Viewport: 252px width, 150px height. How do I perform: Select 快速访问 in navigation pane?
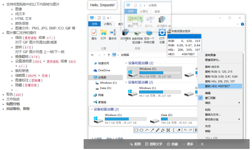pyautogui.click(x=102, y=63)
